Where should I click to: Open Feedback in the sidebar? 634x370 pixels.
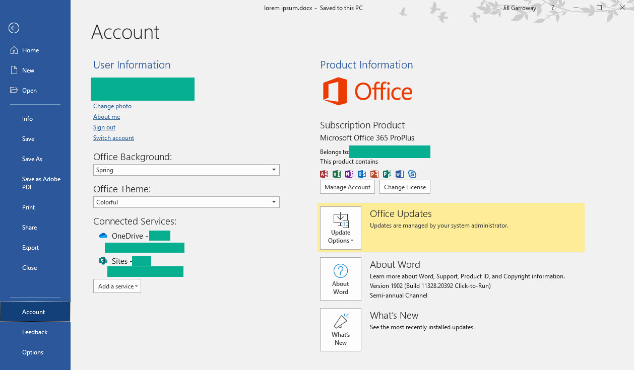35,332
